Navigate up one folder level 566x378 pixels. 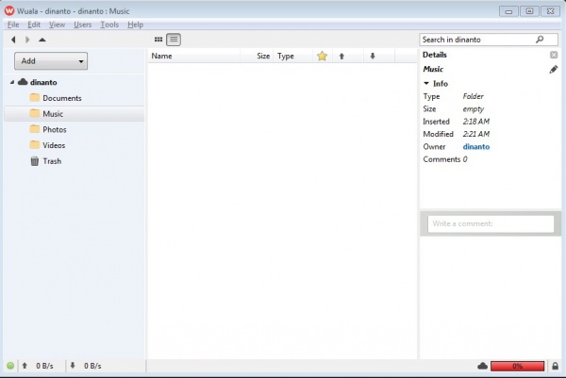(42, 40)
